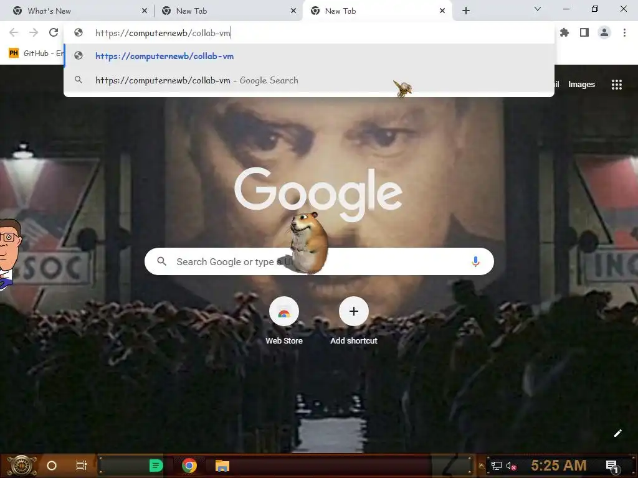
Task: Click the hamster character on the page
Action: (309, 242)
